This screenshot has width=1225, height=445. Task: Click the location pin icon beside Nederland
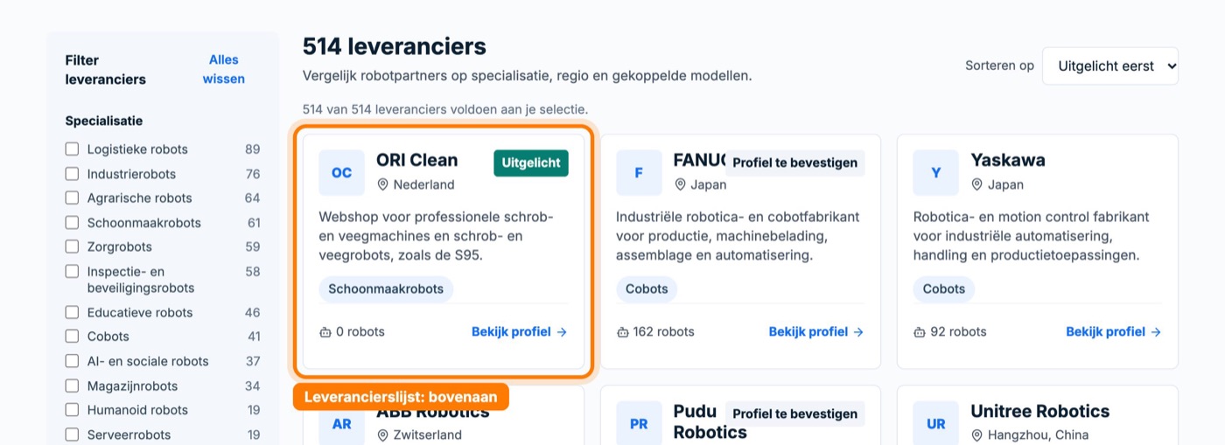(x=382, y=184)
